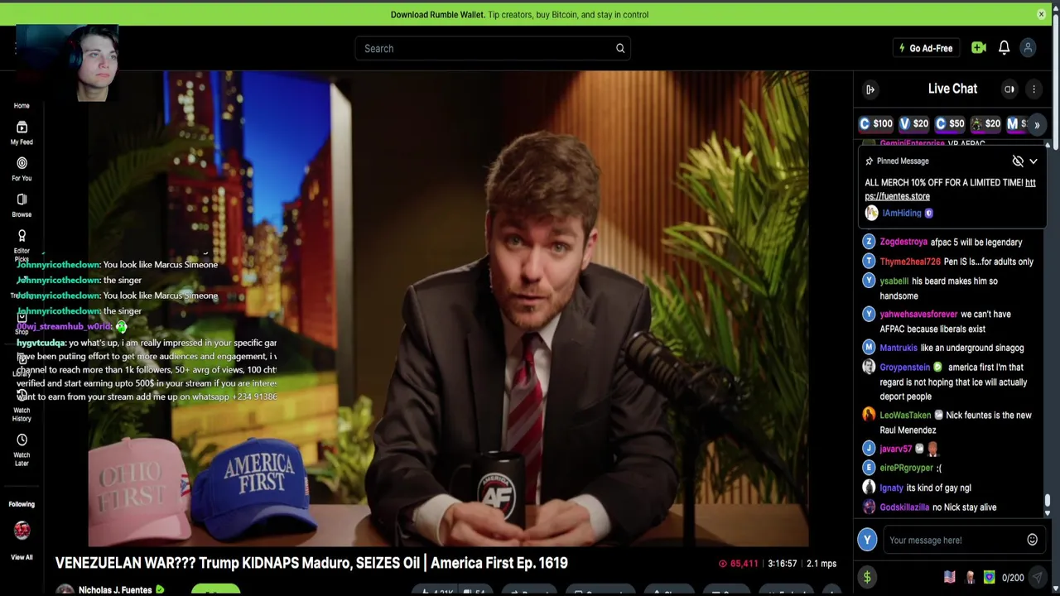
Task: Click username javarv57 in chat
Action: point(896,449)
